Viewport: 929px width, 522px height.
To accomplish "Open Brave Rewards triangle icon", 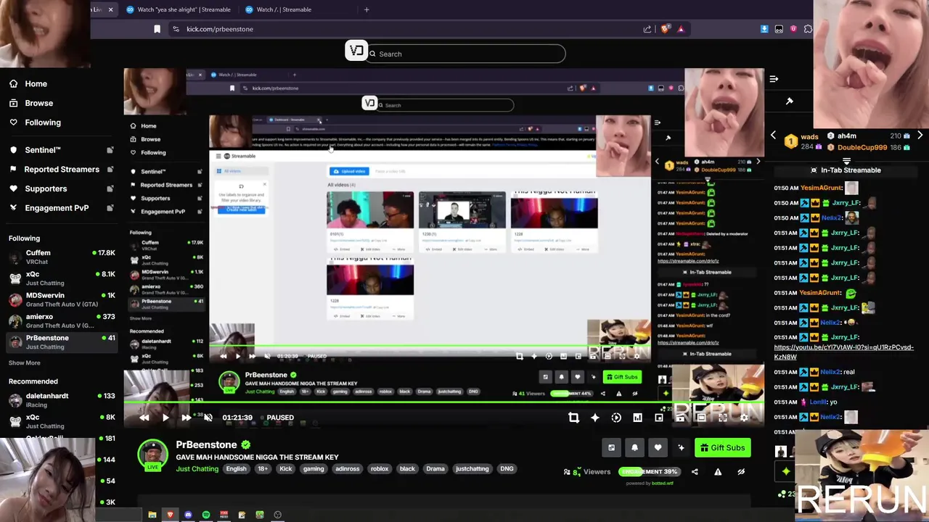I will (x=681, y=29).
